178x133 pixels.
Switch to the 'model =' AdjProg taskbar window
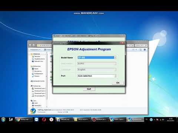(118, 119)
